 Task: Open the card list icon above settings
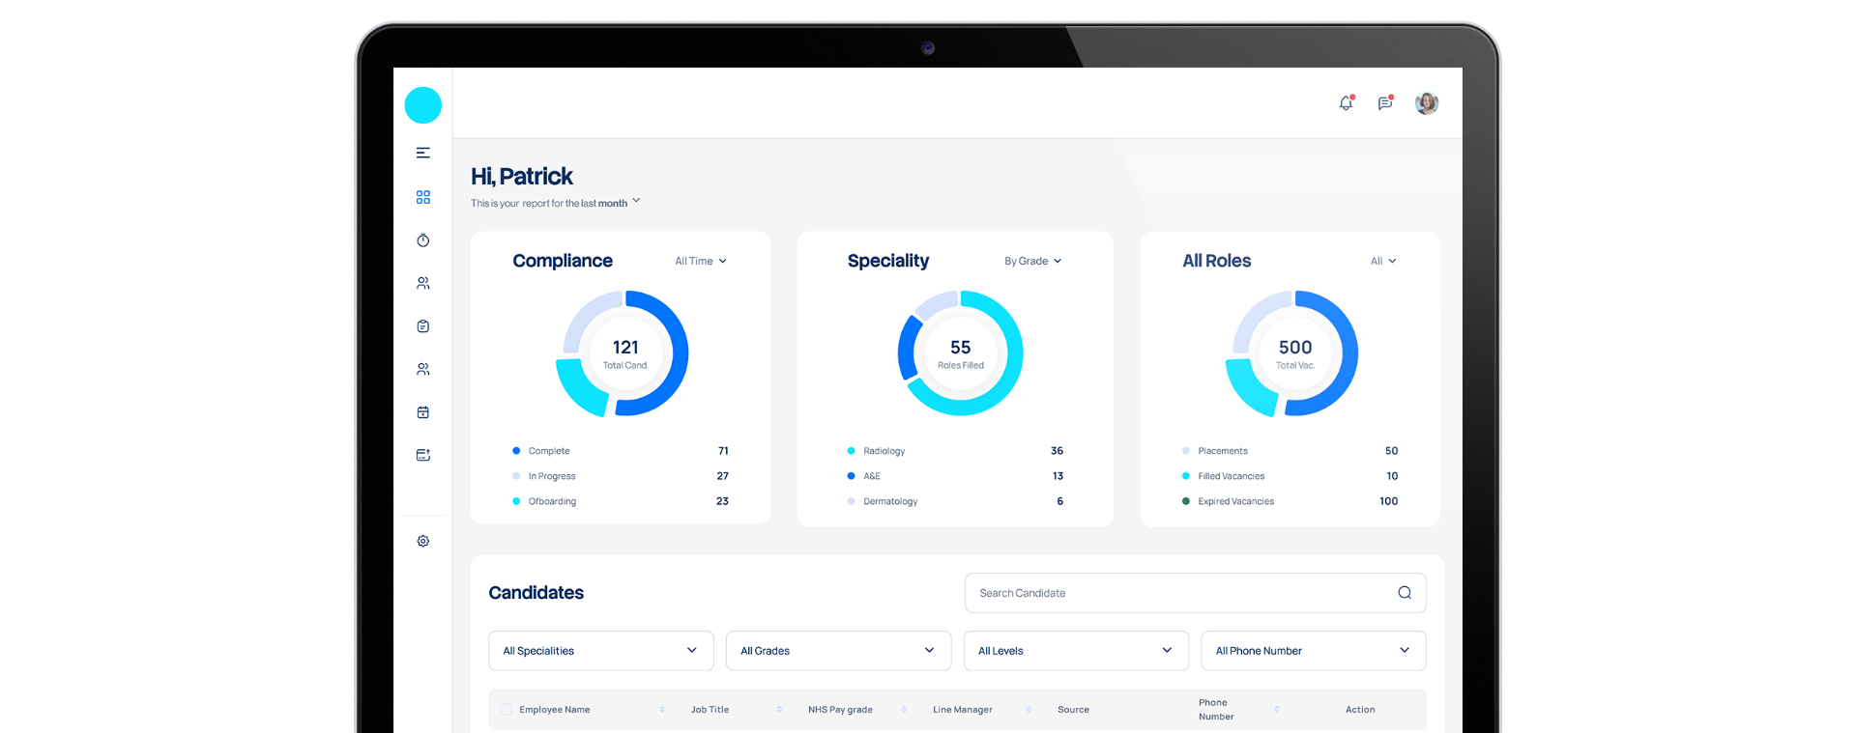pyautogui.click(x=422, y=455)
